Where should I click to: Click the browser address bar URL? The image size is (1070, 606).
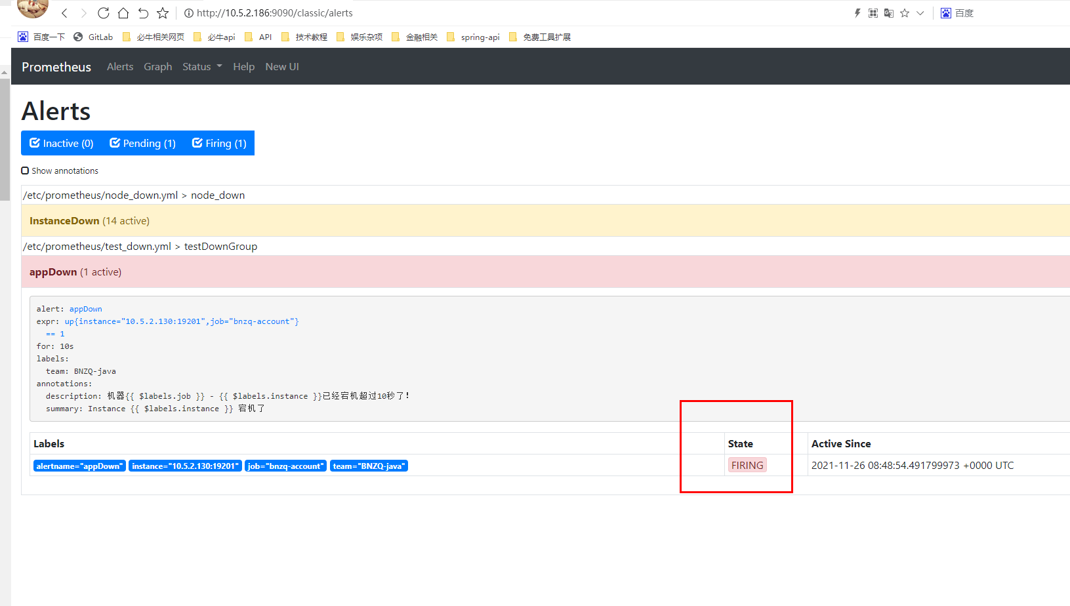click(275, 13)
